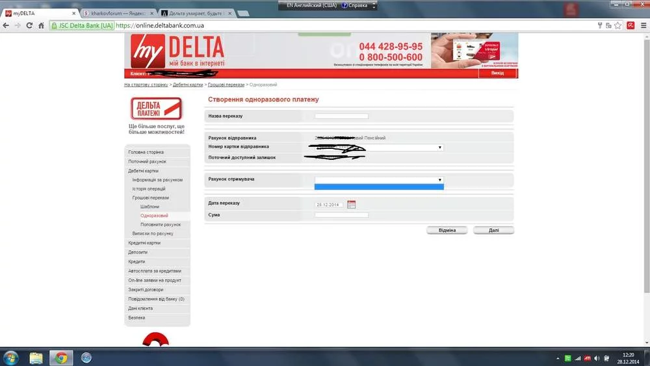Bookmark page with the star icon

pyautogui.click(x=617, y=25)
